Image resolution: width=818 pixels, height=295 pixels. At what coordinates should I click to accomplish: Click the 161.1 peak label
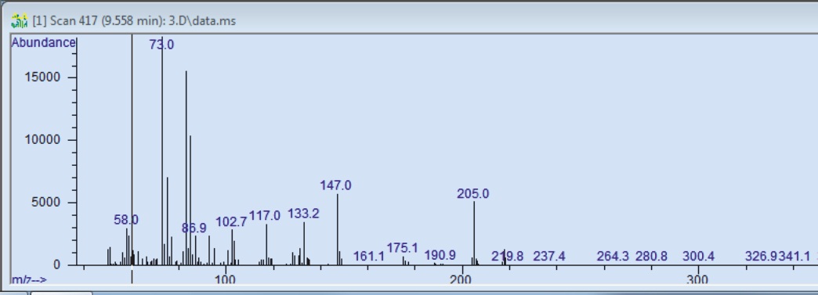[369, 257]
